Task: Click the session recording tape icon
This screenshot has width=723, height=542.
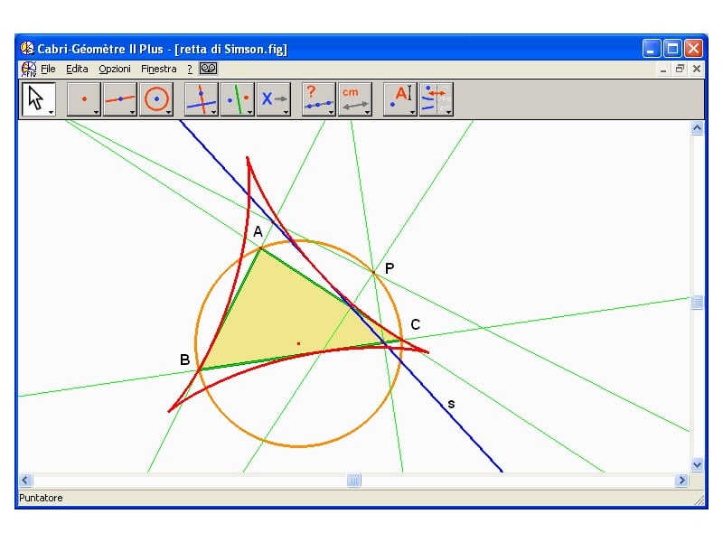Action: click(x=210, y=69)
